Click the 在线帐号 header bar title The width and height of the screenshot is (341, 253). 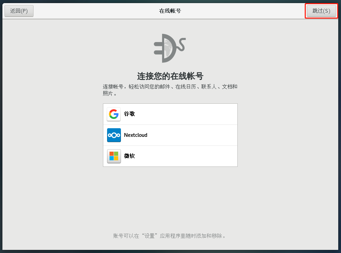(x=170, y=11)
